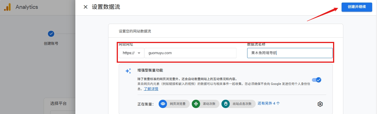
Task: Open the https:// protocol dropdown
Action: click(132, 53)
